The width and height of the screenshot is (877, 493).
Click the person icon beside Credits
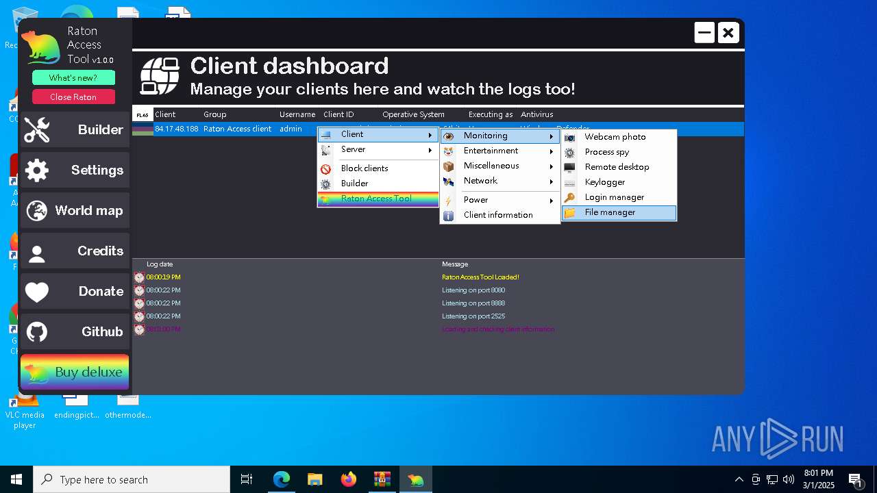(x=37, y=254)
